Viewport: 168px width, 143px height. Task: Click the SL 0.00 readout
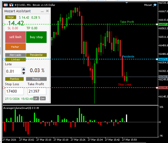tap(13, 28)
